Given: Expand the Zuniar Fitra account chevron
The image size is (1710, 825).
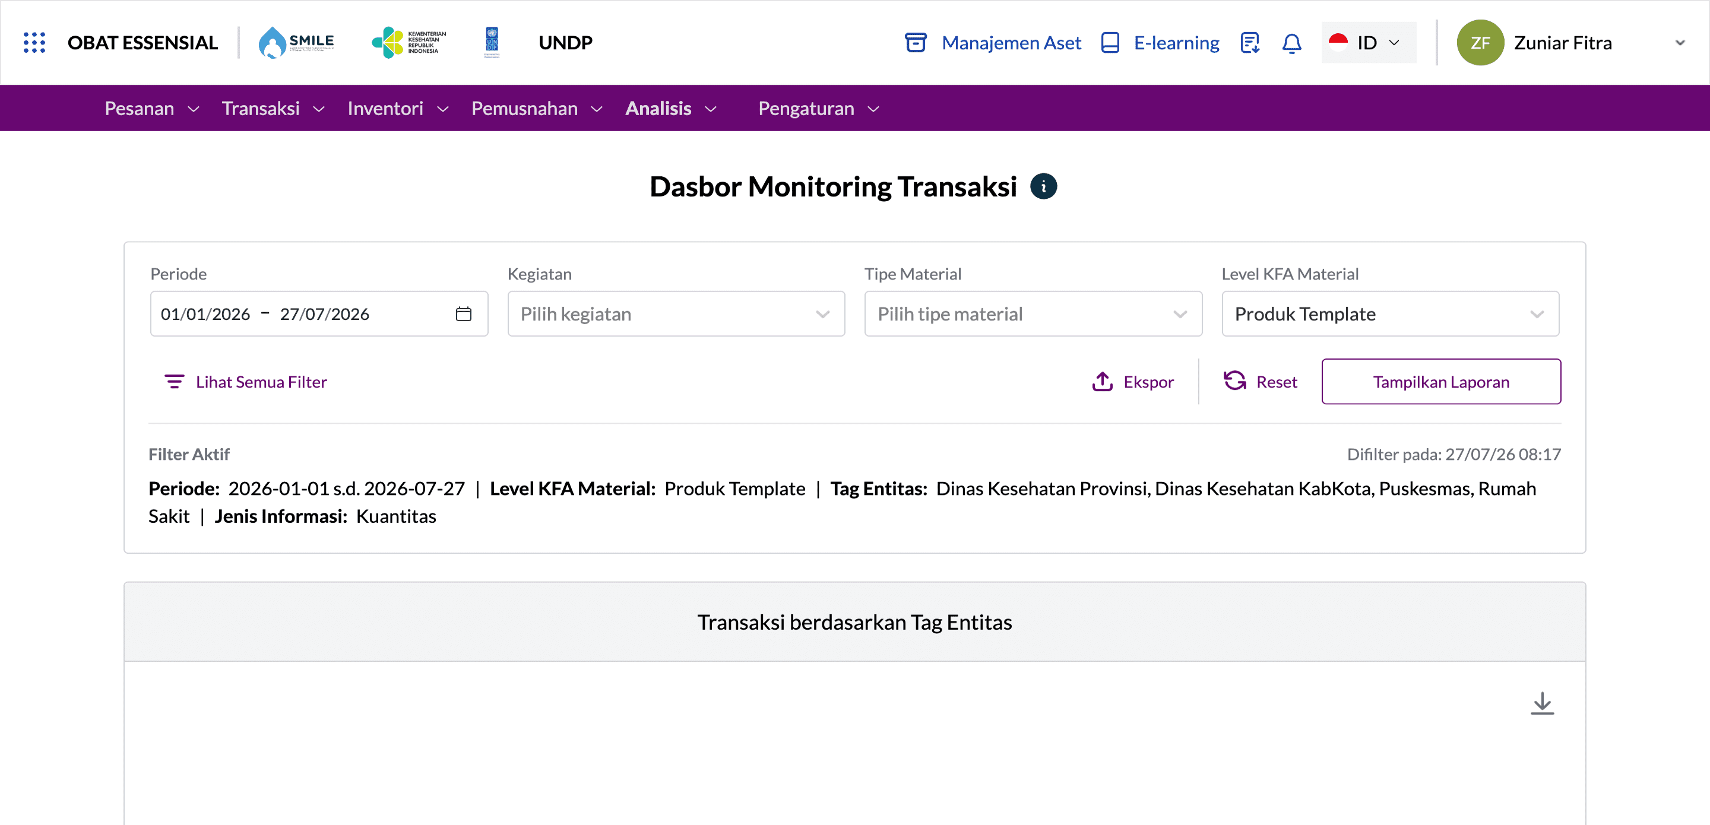Looking at the screenshot, I should 1680,43.
